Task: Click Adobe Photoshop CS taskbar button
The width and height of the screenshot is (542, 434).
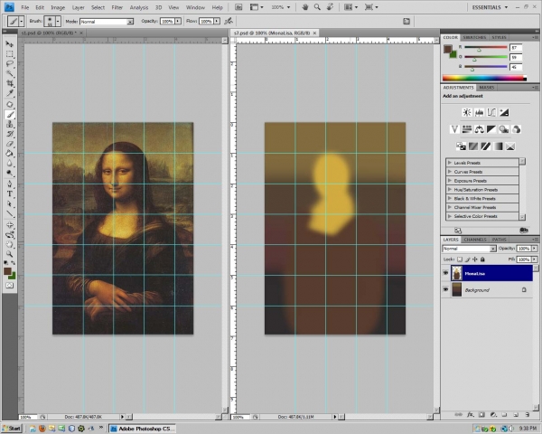Action: coord(143,429)
